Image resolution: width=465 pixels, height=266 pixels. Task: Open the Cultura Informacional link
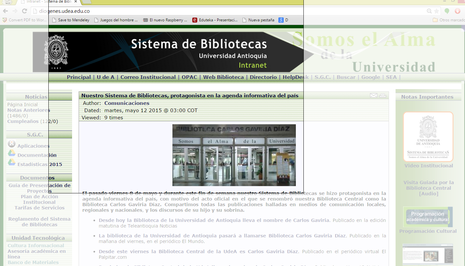point(36,246)
